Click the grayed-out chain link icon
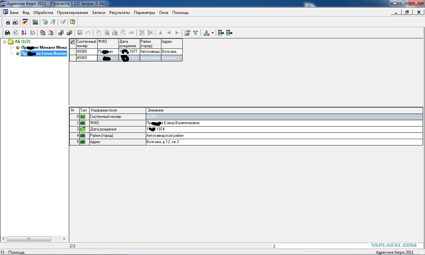 pos(131,33)
